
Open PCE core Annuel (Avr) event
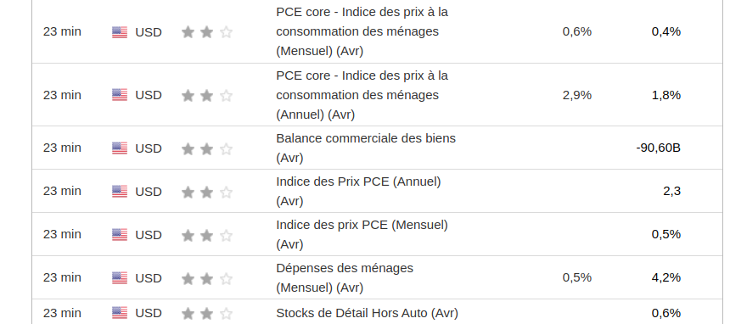(x=362, y=95)
